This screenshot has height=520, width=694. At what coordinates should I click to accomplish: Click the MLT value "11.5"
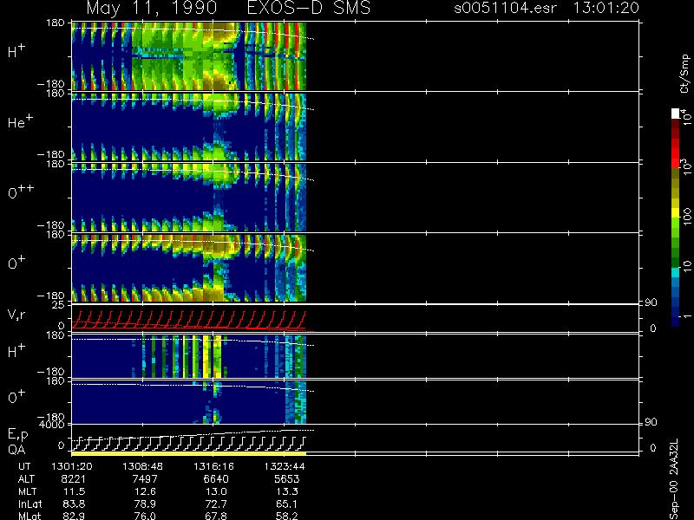(74, 491)
